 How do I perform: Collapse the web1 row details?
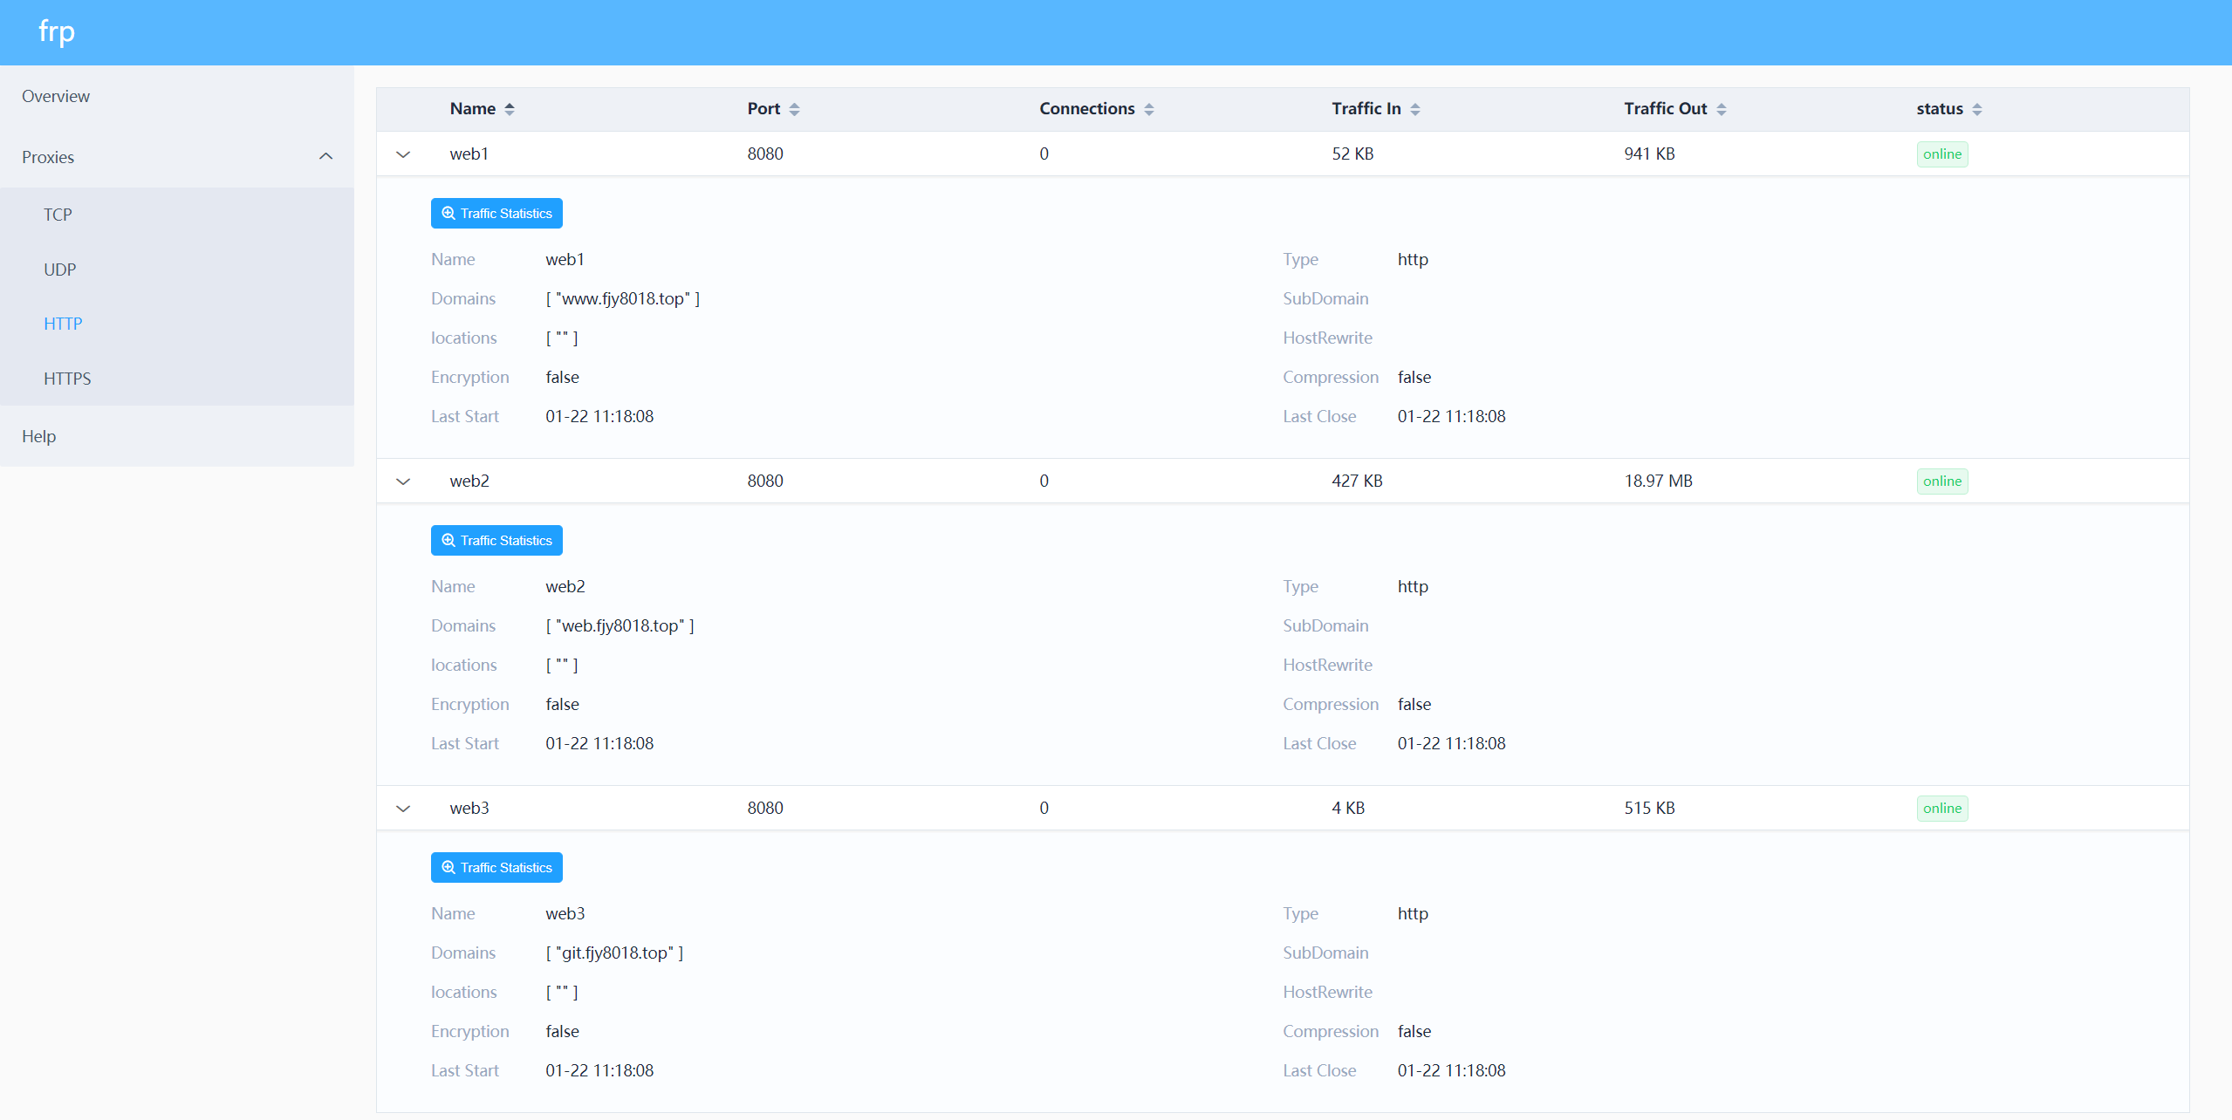403,154
